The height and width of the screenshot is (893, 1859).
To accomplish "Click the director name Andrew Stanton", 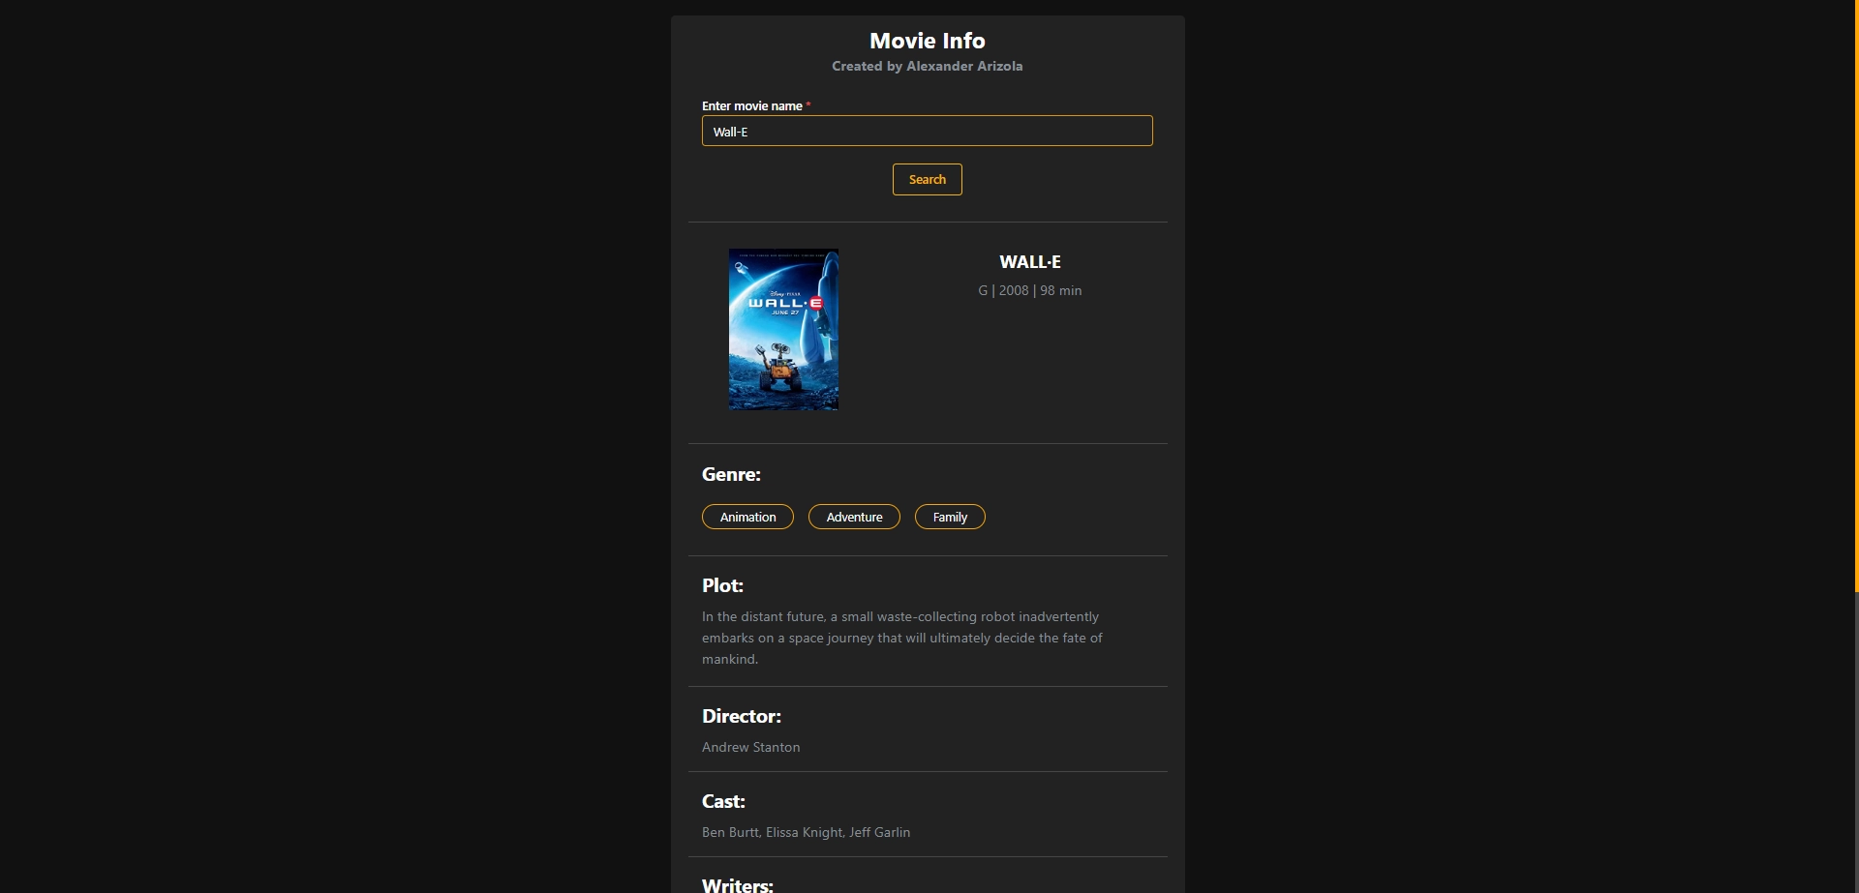I will (x=750, y=748).
